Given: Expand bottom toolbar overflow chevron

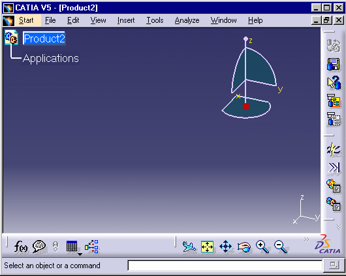Looking at the screenshot, I should coord(306,239).
